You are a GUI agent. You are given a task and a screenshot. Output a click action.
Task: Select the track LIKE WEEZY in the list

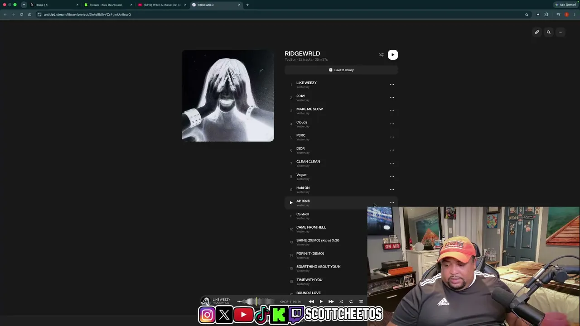tap(341, 84)
